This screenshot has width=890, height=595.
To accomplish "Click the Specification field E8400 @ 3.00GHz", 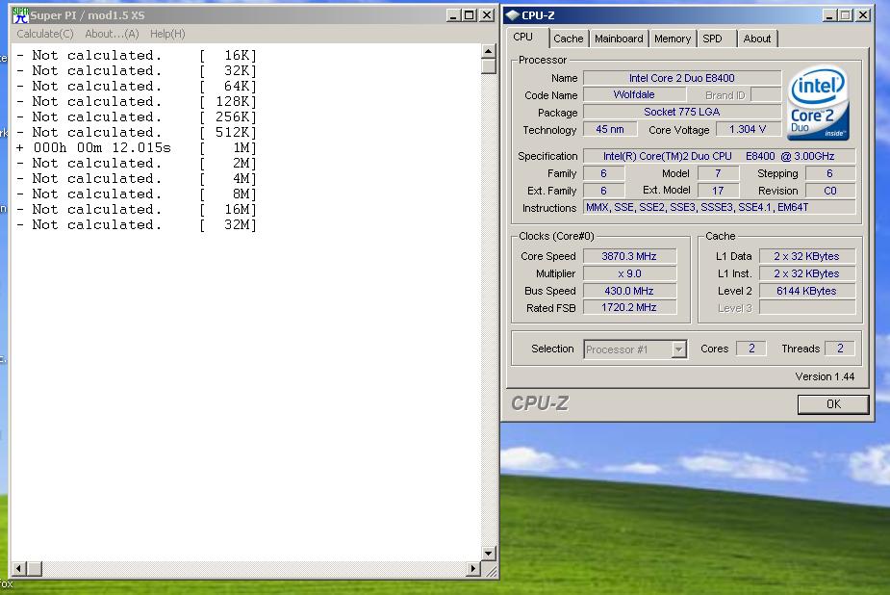I will pyautogui.click(x=719, y=156).
